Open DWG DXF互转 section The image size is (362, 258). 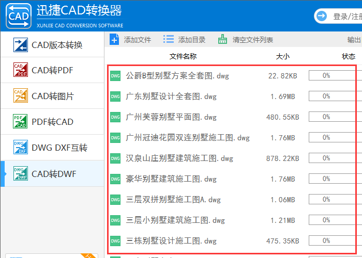click(x=52, y=148)
